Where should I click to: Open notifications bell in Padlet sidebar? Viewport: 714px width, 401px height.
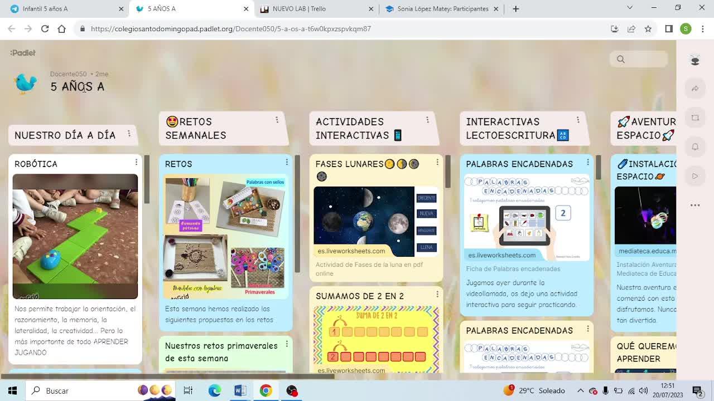(x=695, y=146)
